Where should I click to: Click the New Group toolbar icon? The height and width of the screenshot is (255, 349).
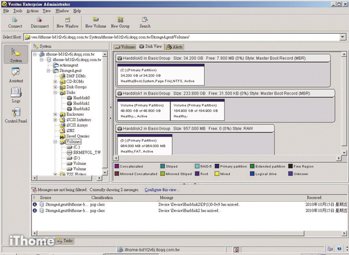click(120, 22)
